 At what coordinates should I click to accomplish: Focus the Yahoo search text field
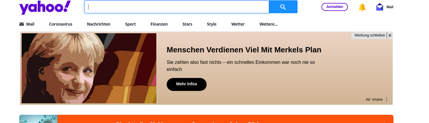point(177,7)
